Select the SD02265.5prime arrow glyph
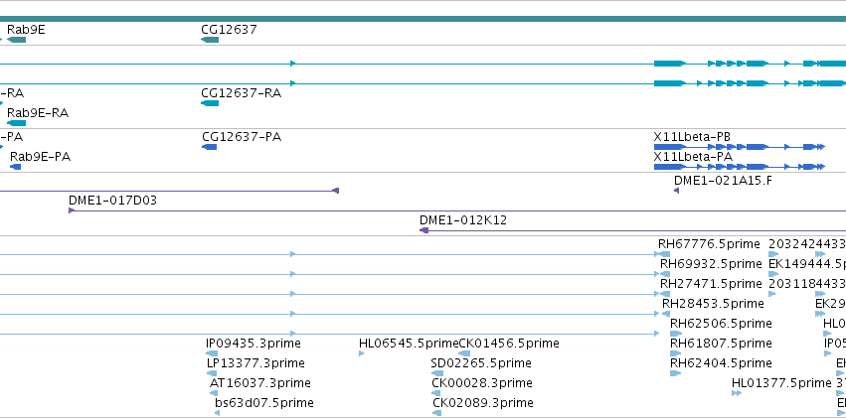 click(x=437, y=373)
